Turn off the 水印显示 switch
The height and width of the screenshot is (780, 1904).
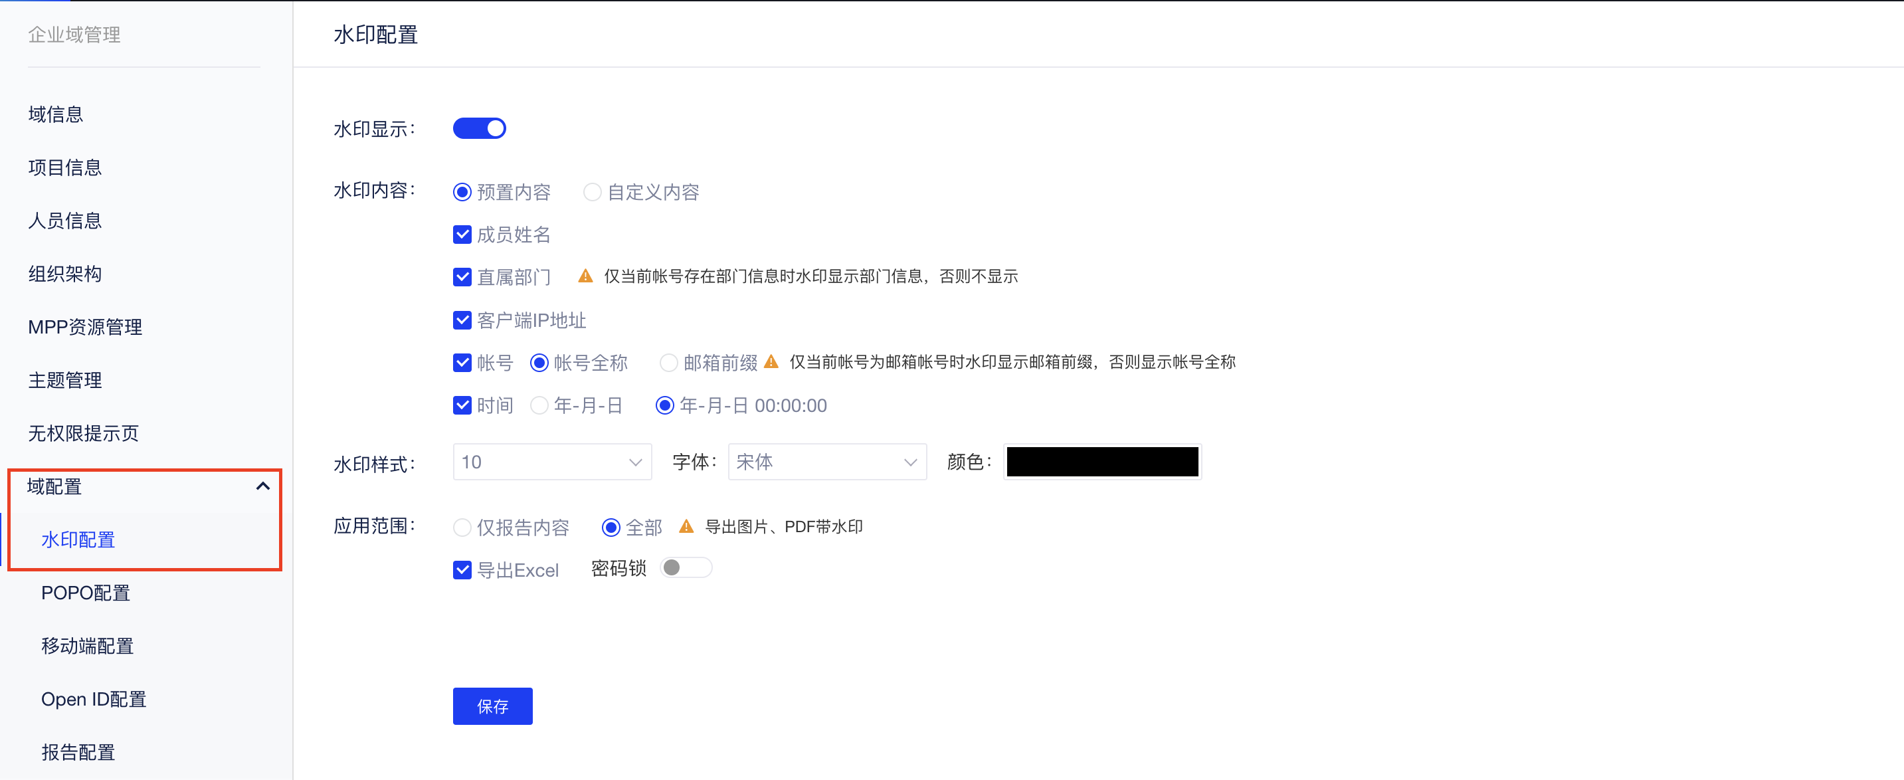(479, 128)
